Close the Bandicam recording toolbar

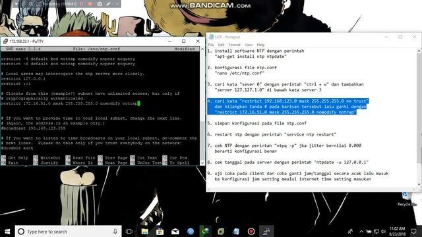click(x=117, y=4)
